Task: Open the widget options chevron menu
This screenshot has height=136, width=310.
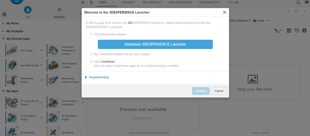Action: pos(305,11)
